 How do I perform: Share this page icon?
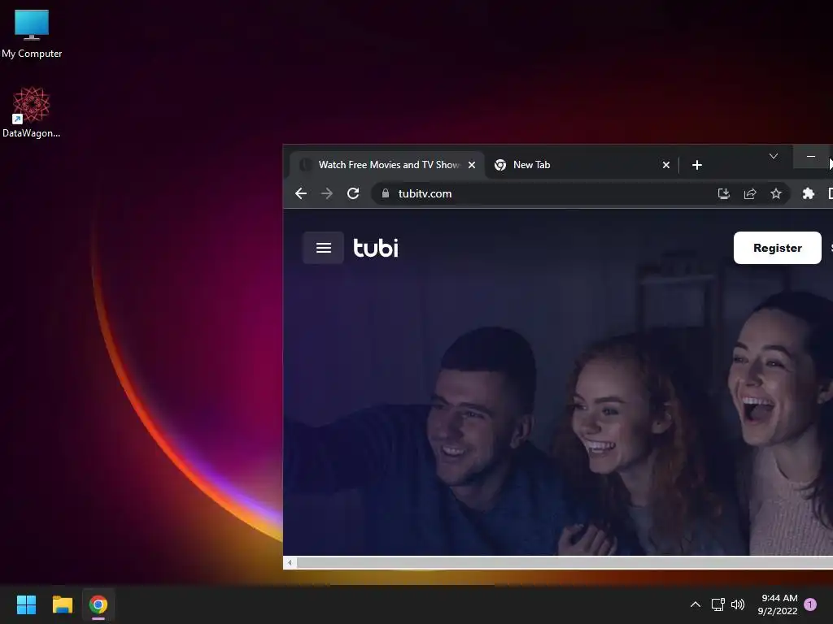pos(749,193)
